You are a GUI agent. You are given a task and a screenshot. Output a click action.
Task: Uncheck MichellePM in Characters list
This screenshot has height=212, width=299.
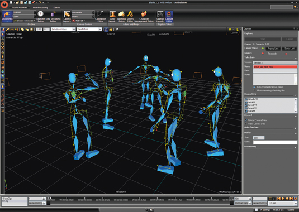[246, 99]
